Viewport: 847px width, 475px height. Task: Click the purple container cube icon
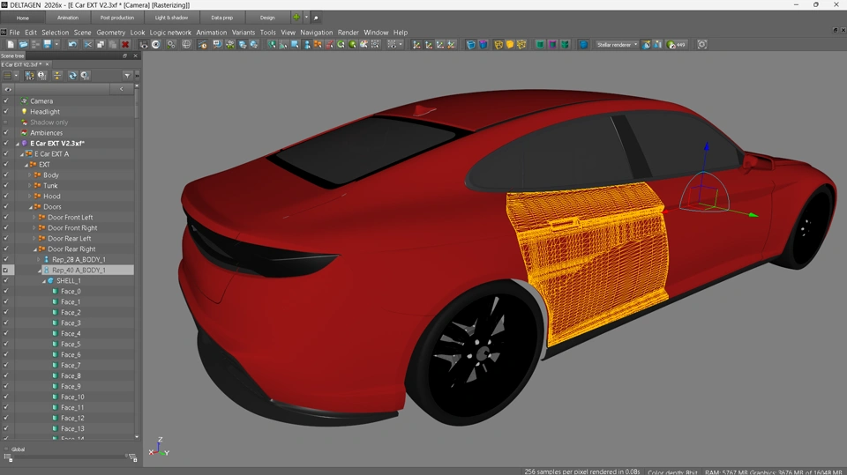click(552, 45)
